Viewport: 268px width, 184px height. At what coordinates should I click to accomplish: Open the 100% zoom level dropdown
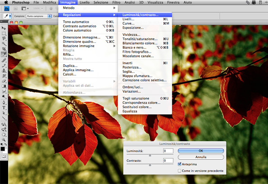[38, 9]
